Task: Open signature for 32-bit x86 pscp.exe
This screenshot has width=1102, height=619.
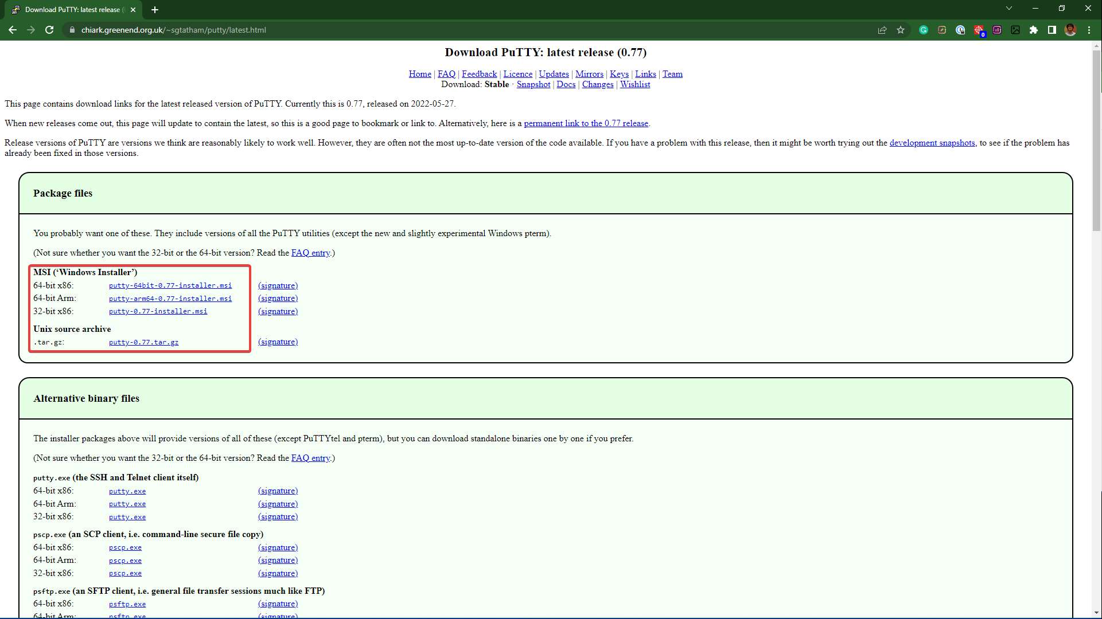Action: pos(278,573)
